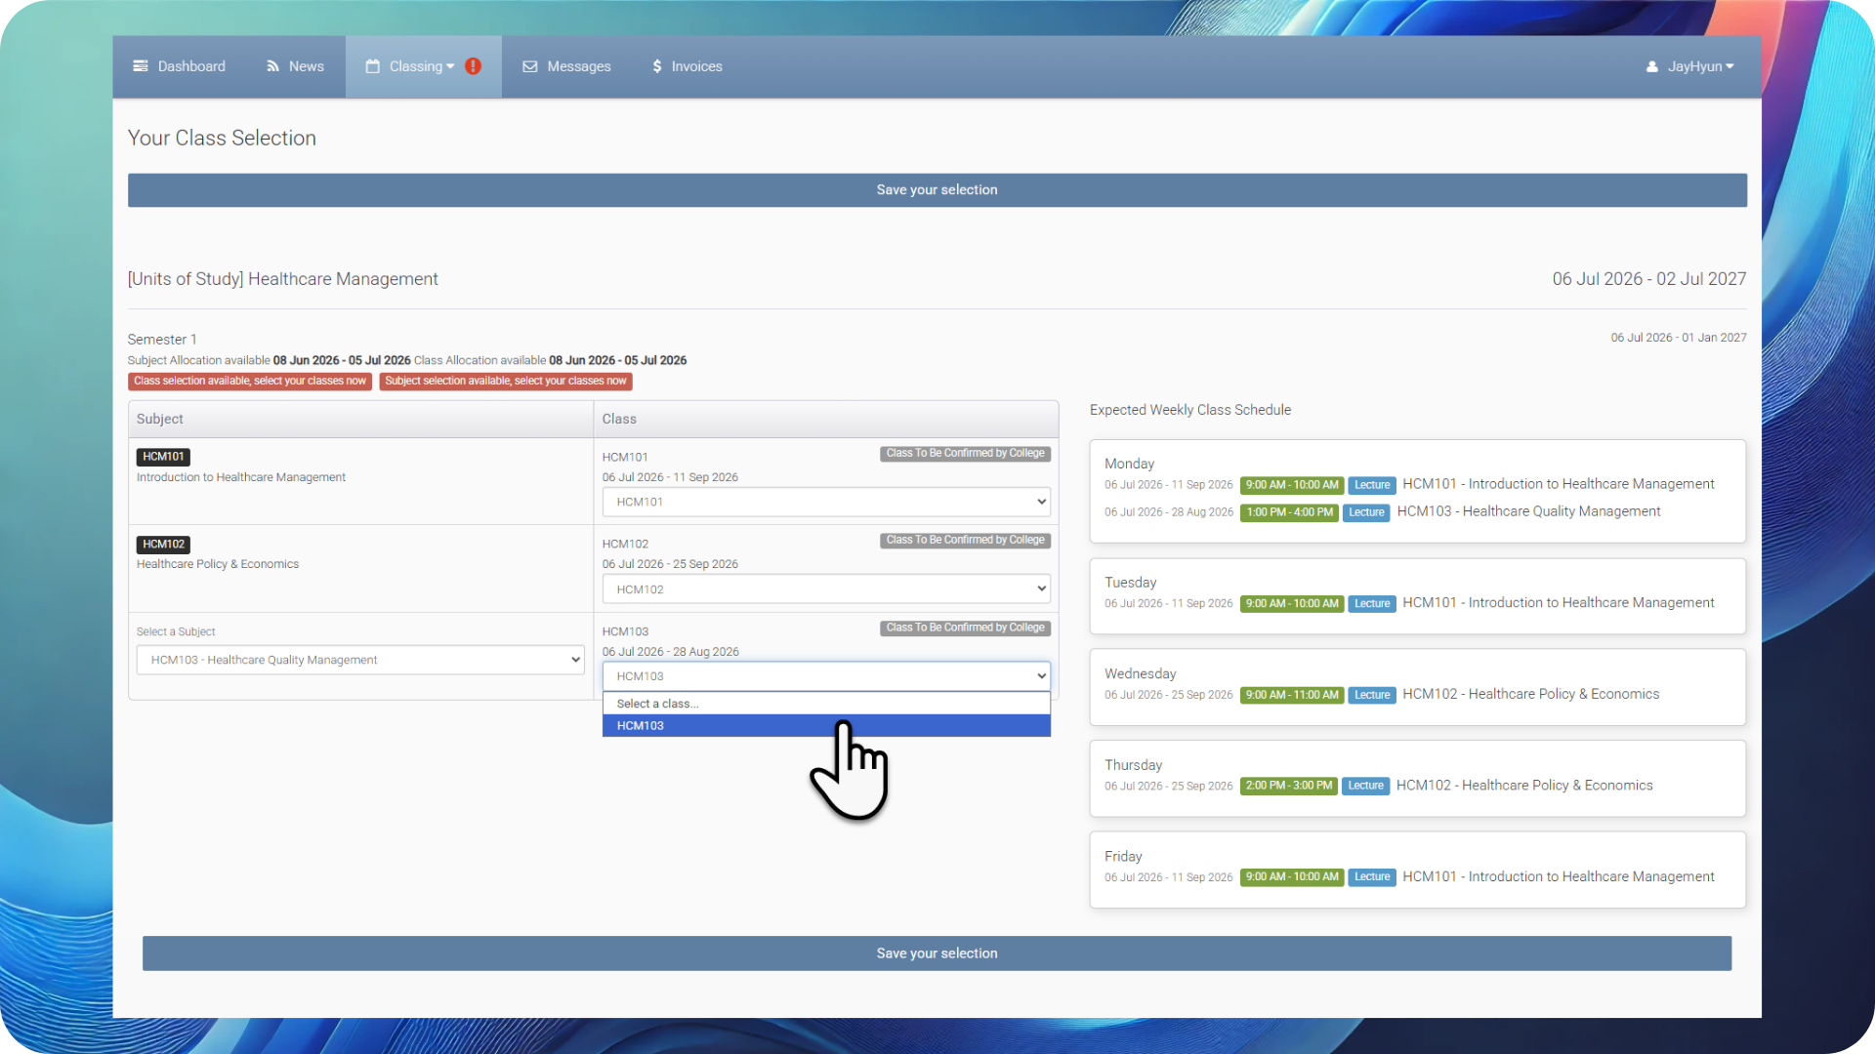Open the Select a Subject dropdown

pyautogui.click(x=360, y=660)
